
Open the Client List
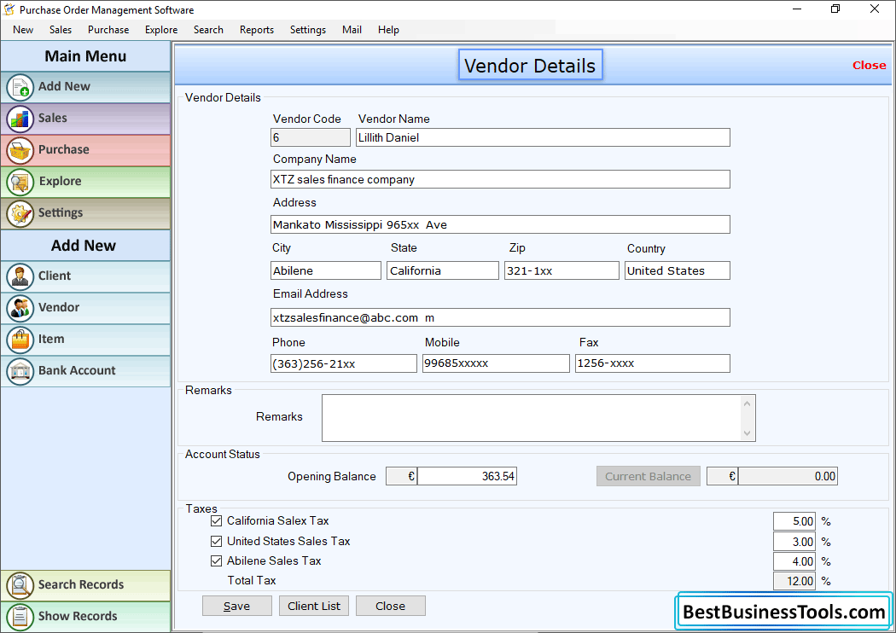[313, 606]
